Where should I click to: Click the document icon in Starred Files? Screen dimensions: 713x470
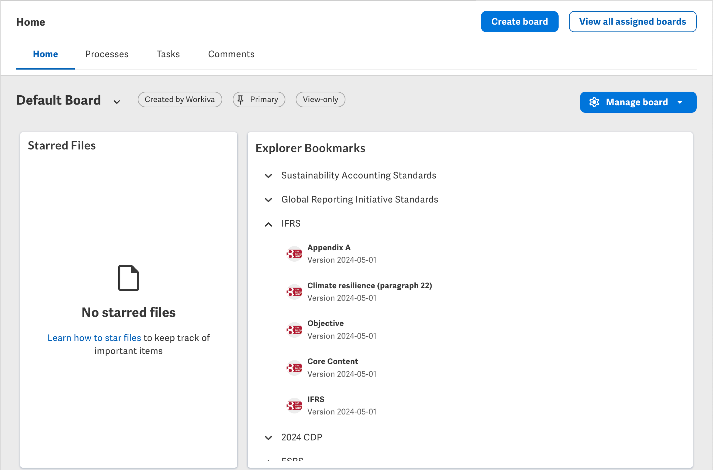(x=128, y=278)
